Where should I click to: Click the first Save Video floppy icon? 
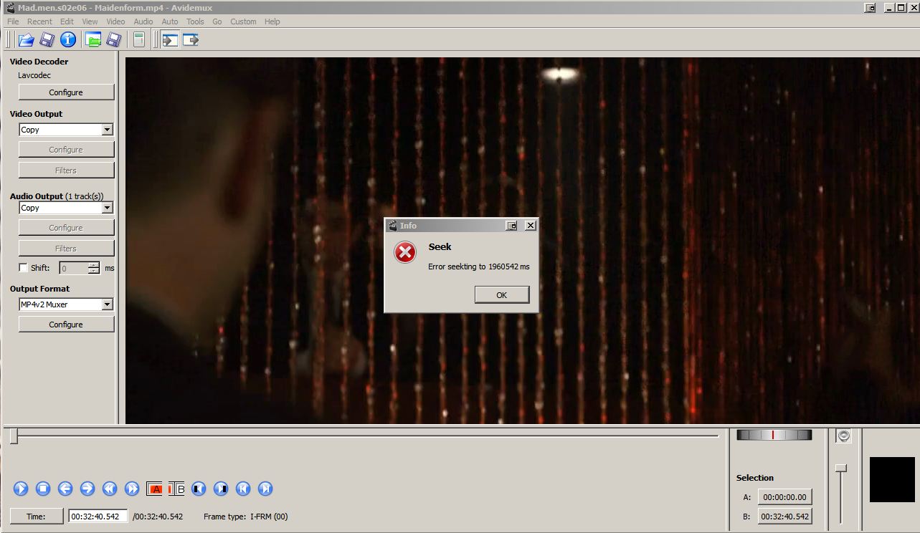click(47, 39)
